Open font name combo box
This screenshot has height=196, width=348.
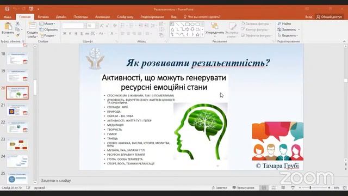tap(74, 26)
